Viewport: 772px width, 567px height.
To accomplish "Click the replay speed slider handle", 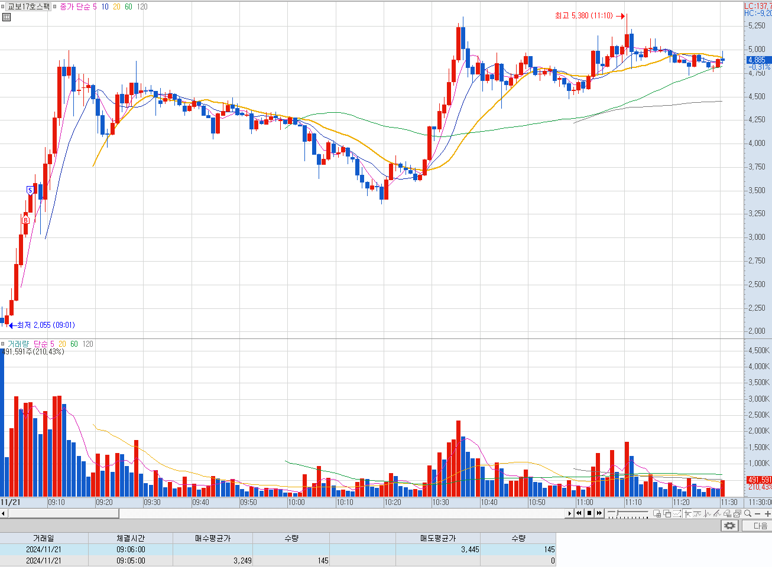I will click(x=617, y=513).
